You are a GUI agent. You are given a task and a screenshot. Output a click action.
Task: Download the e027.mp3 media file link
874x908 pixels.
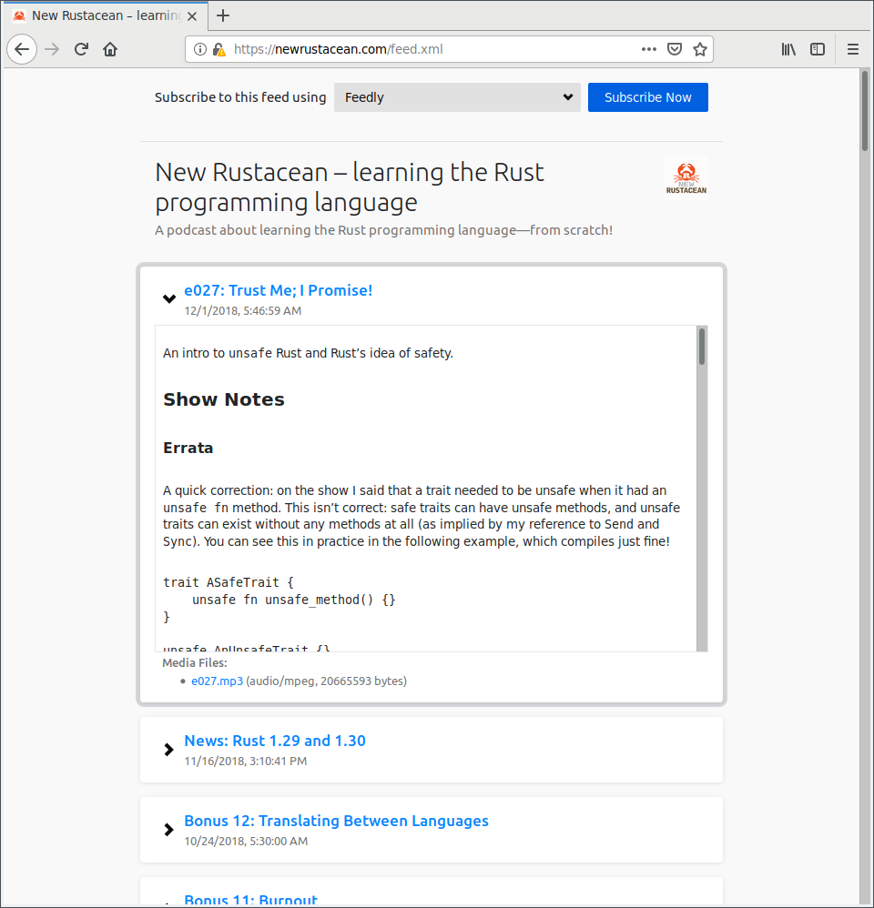coord(217,681)
